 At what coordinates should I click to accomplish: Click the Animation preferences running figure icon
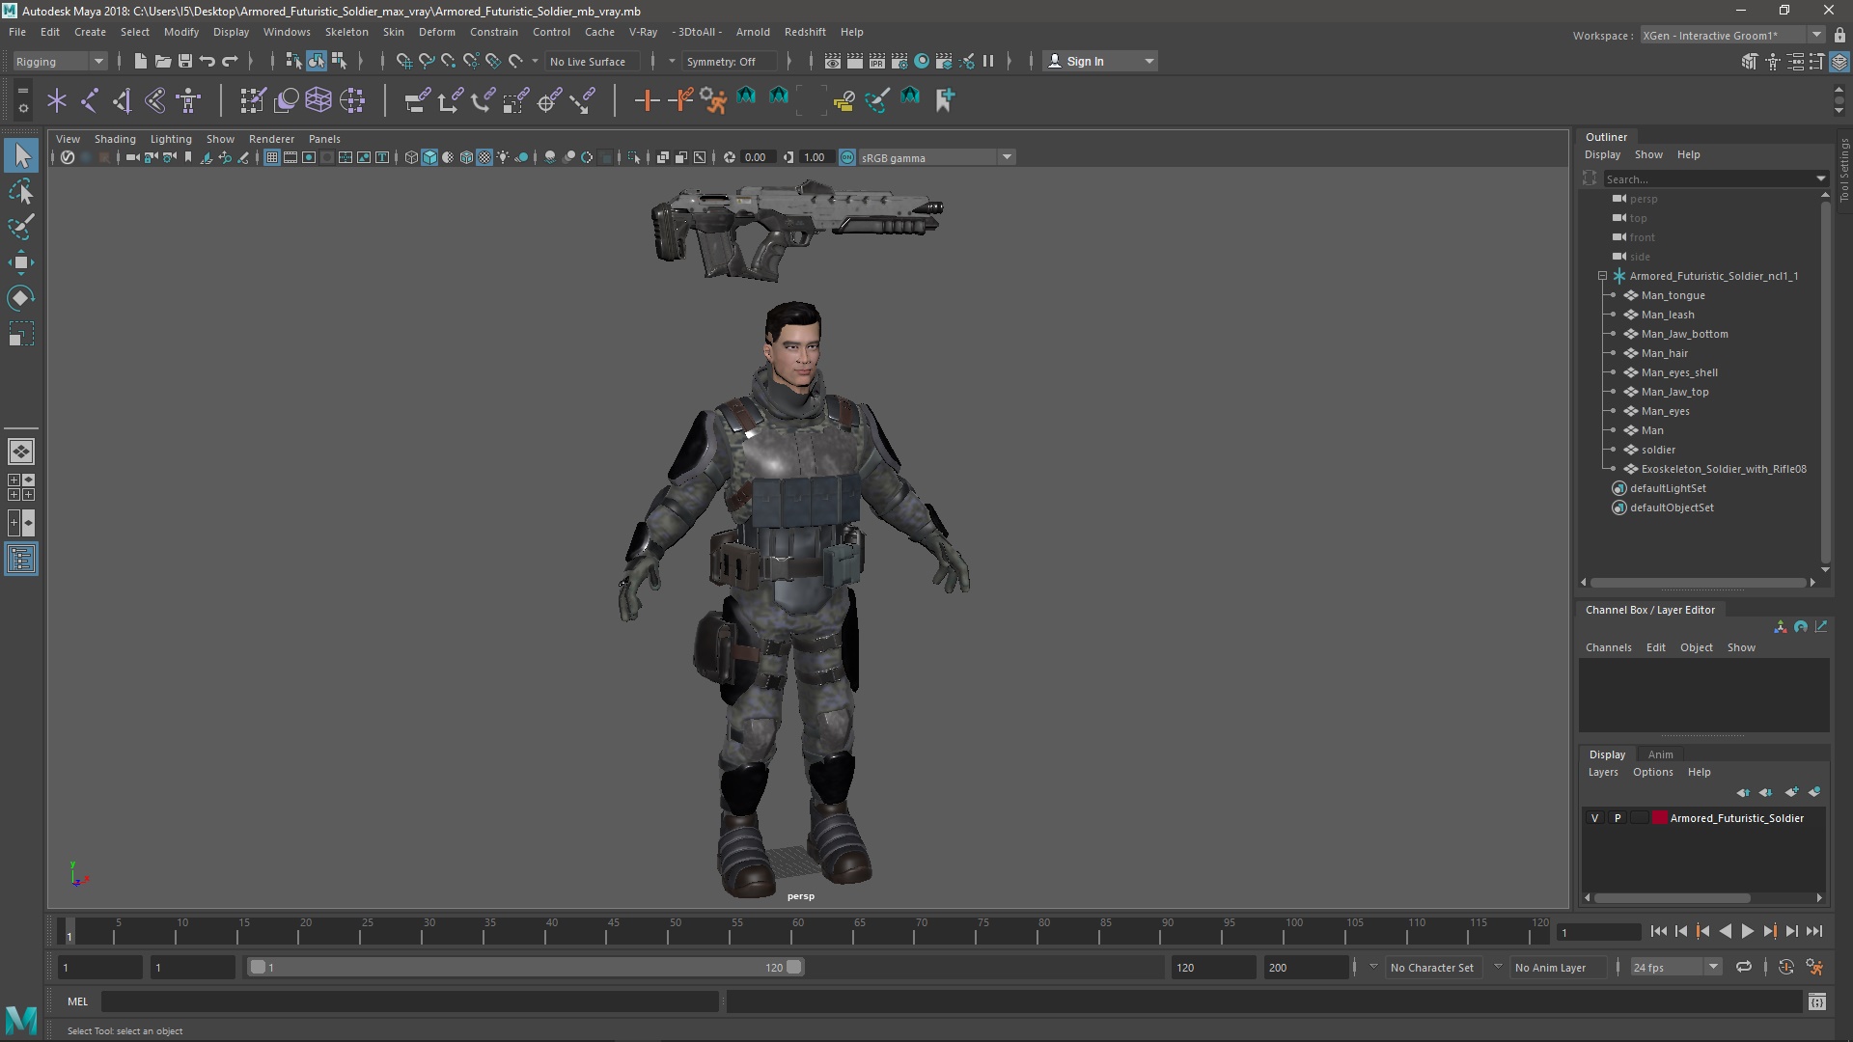(x=1814, y=967)
